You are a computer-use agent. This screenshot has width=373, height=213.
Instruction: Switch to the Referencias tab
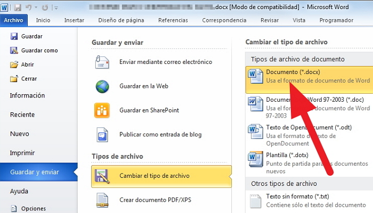173,20
